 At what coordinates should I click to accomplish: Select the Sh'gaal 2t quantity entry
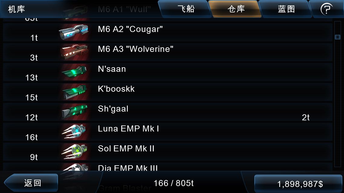point(306,118)
